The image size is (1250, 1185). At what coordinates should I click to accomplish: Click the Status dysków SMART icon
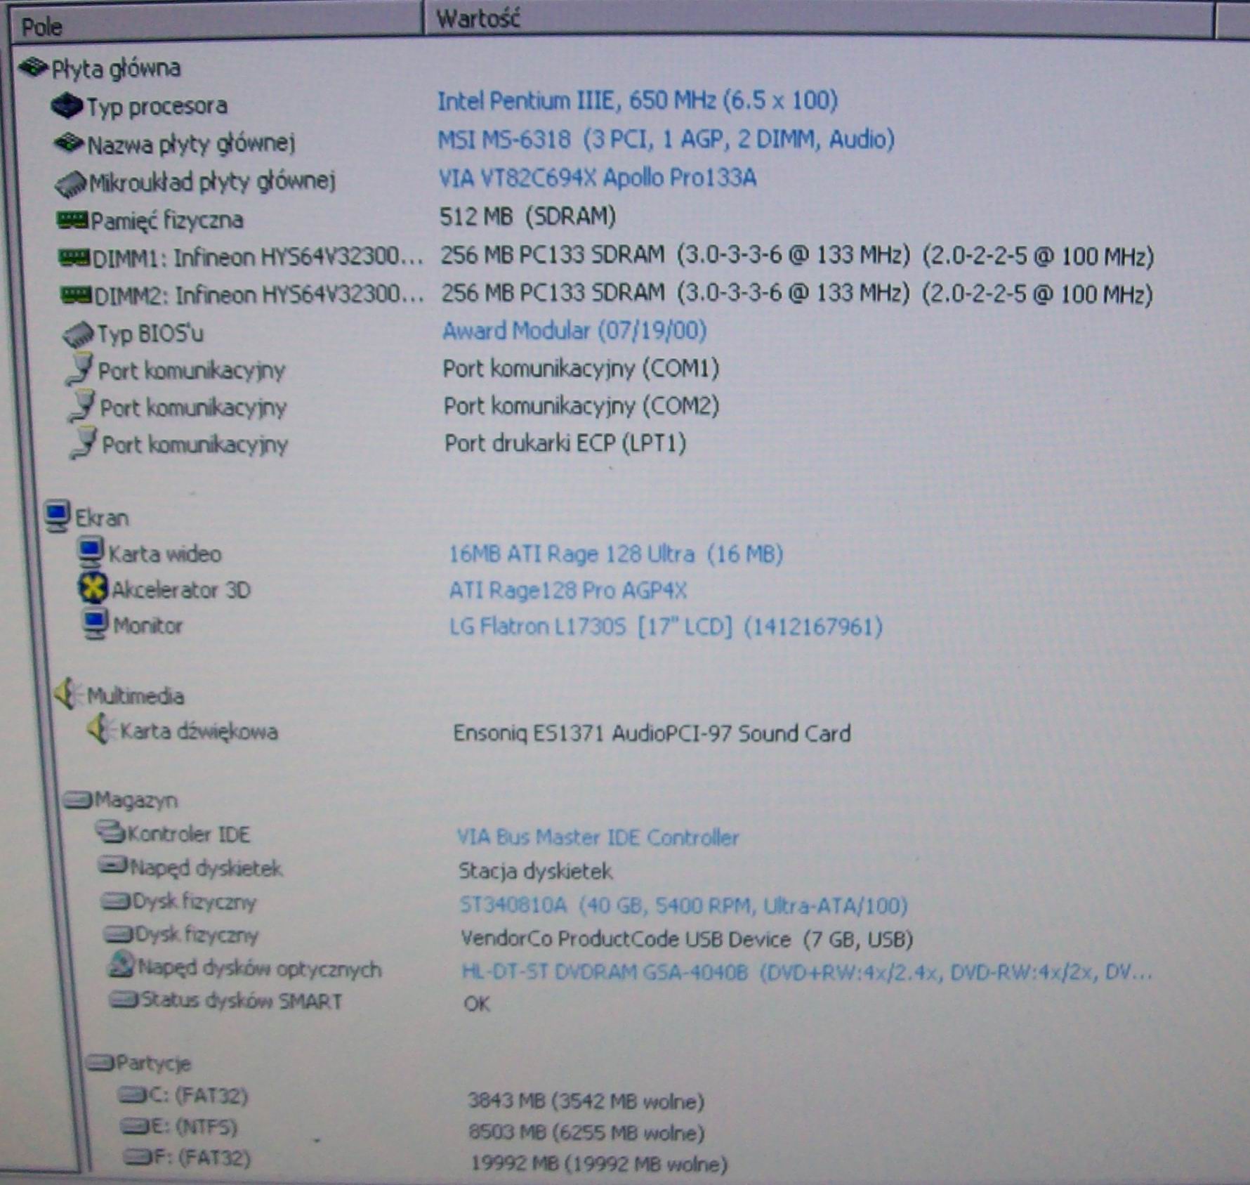124,1000
